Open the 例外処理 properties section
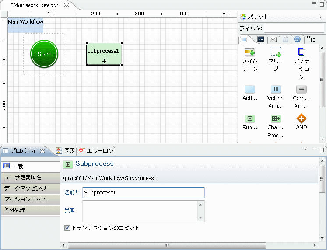The height and width of the screenshot is (250, 327). click(x=31, y=210)
